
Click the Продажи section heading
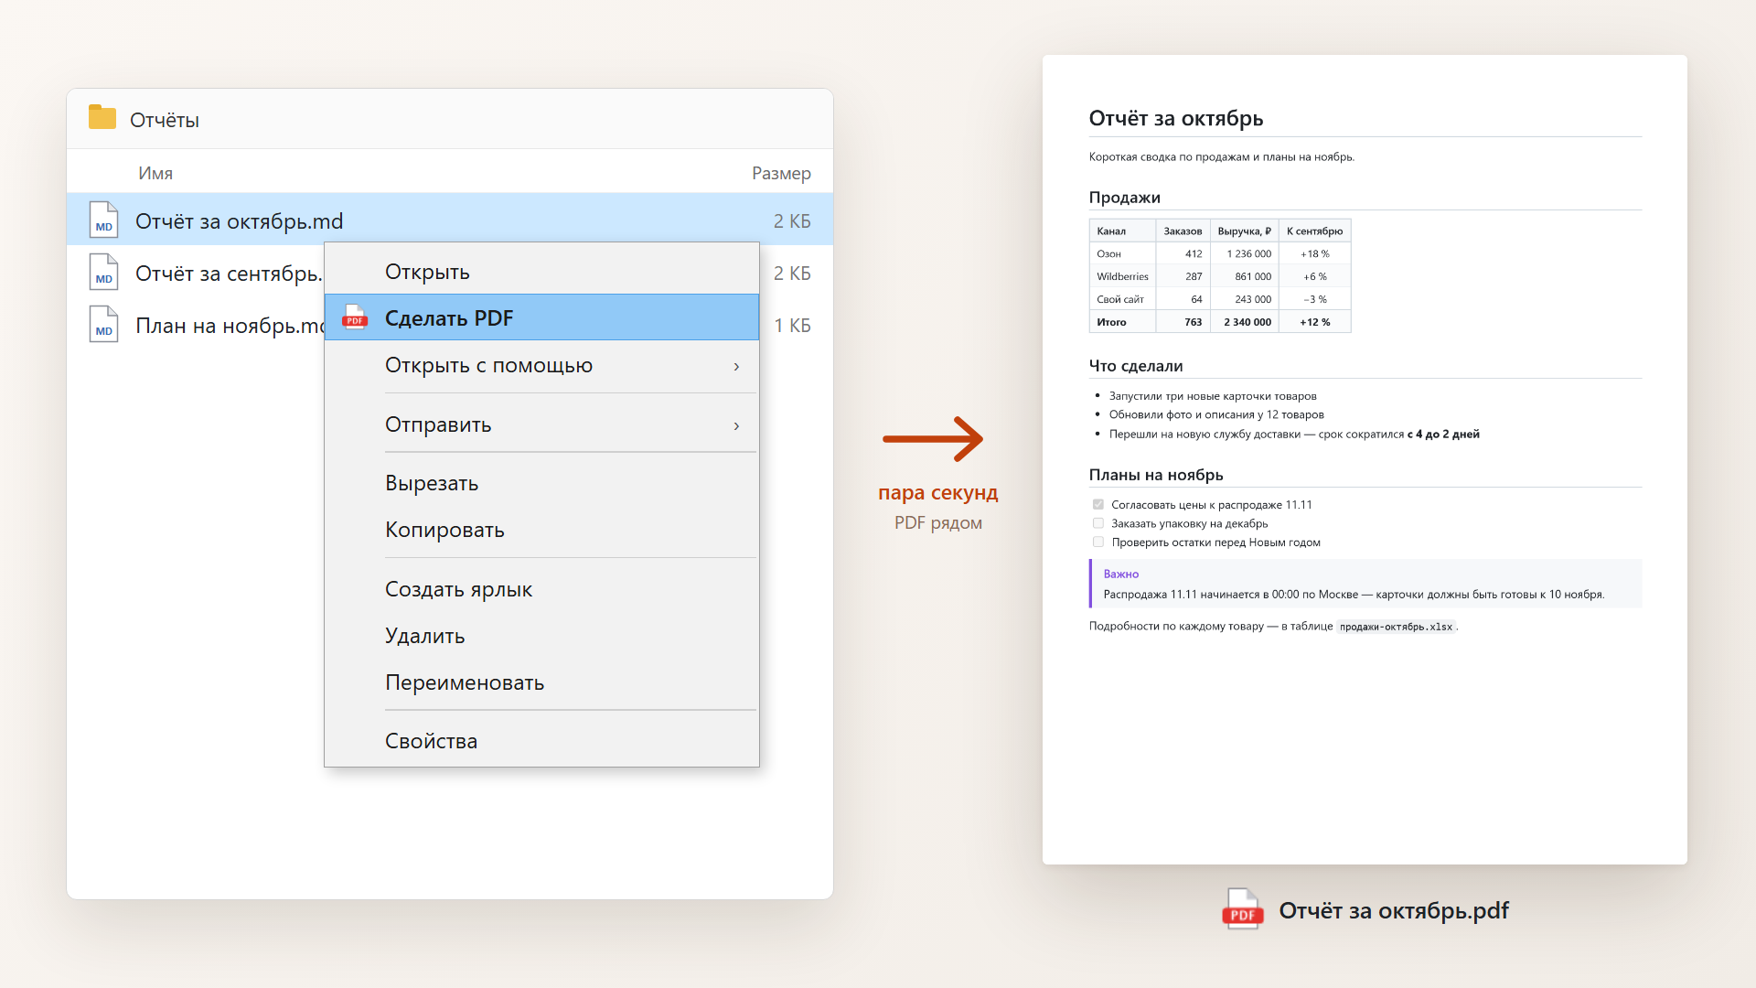[1124, 197]
